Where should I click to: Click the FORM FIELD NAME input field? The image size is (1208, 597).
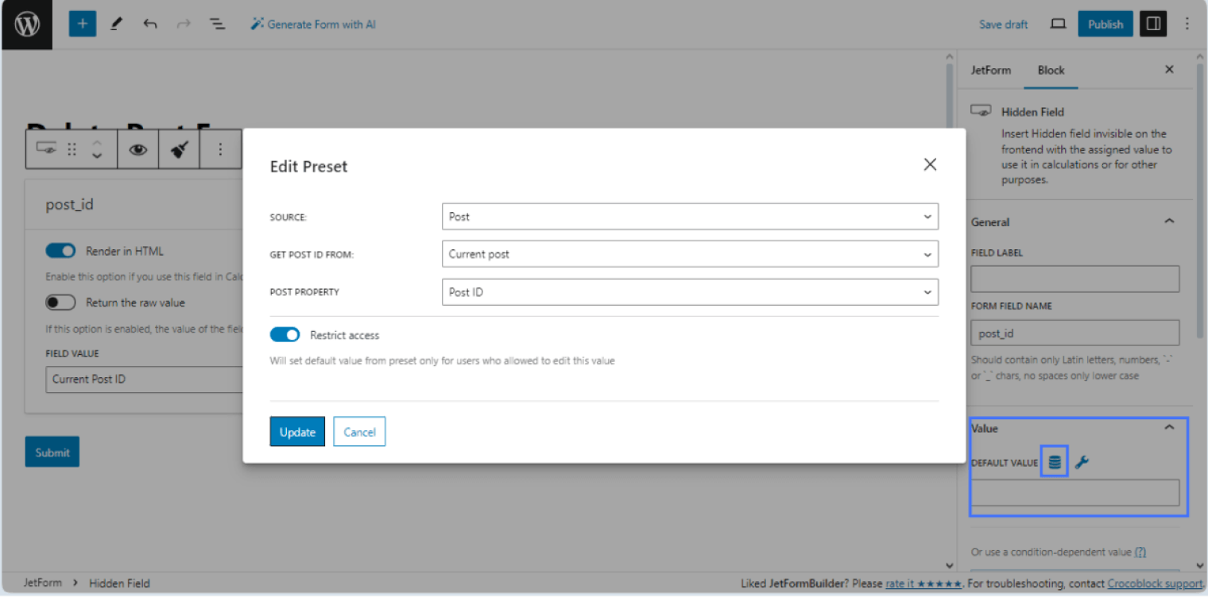tap(1074, 332)
